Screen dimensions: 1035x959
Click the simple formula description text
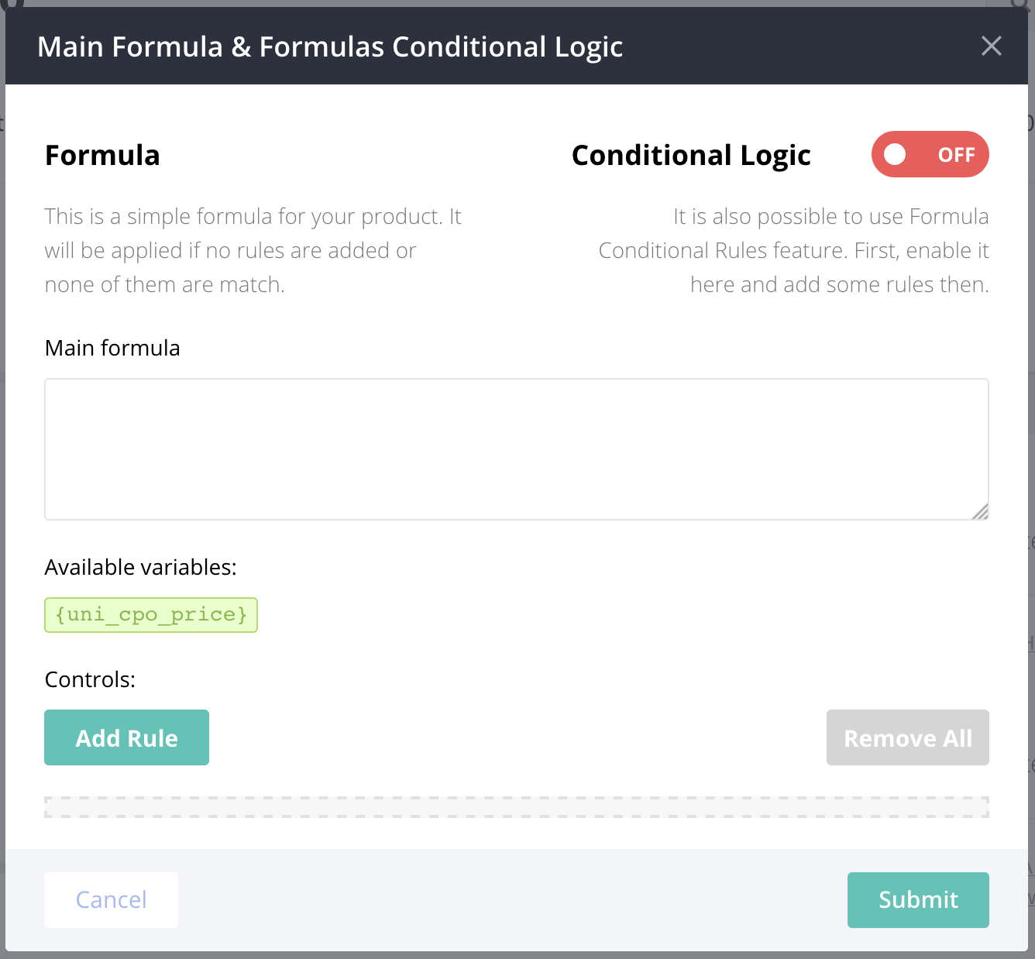253,250
